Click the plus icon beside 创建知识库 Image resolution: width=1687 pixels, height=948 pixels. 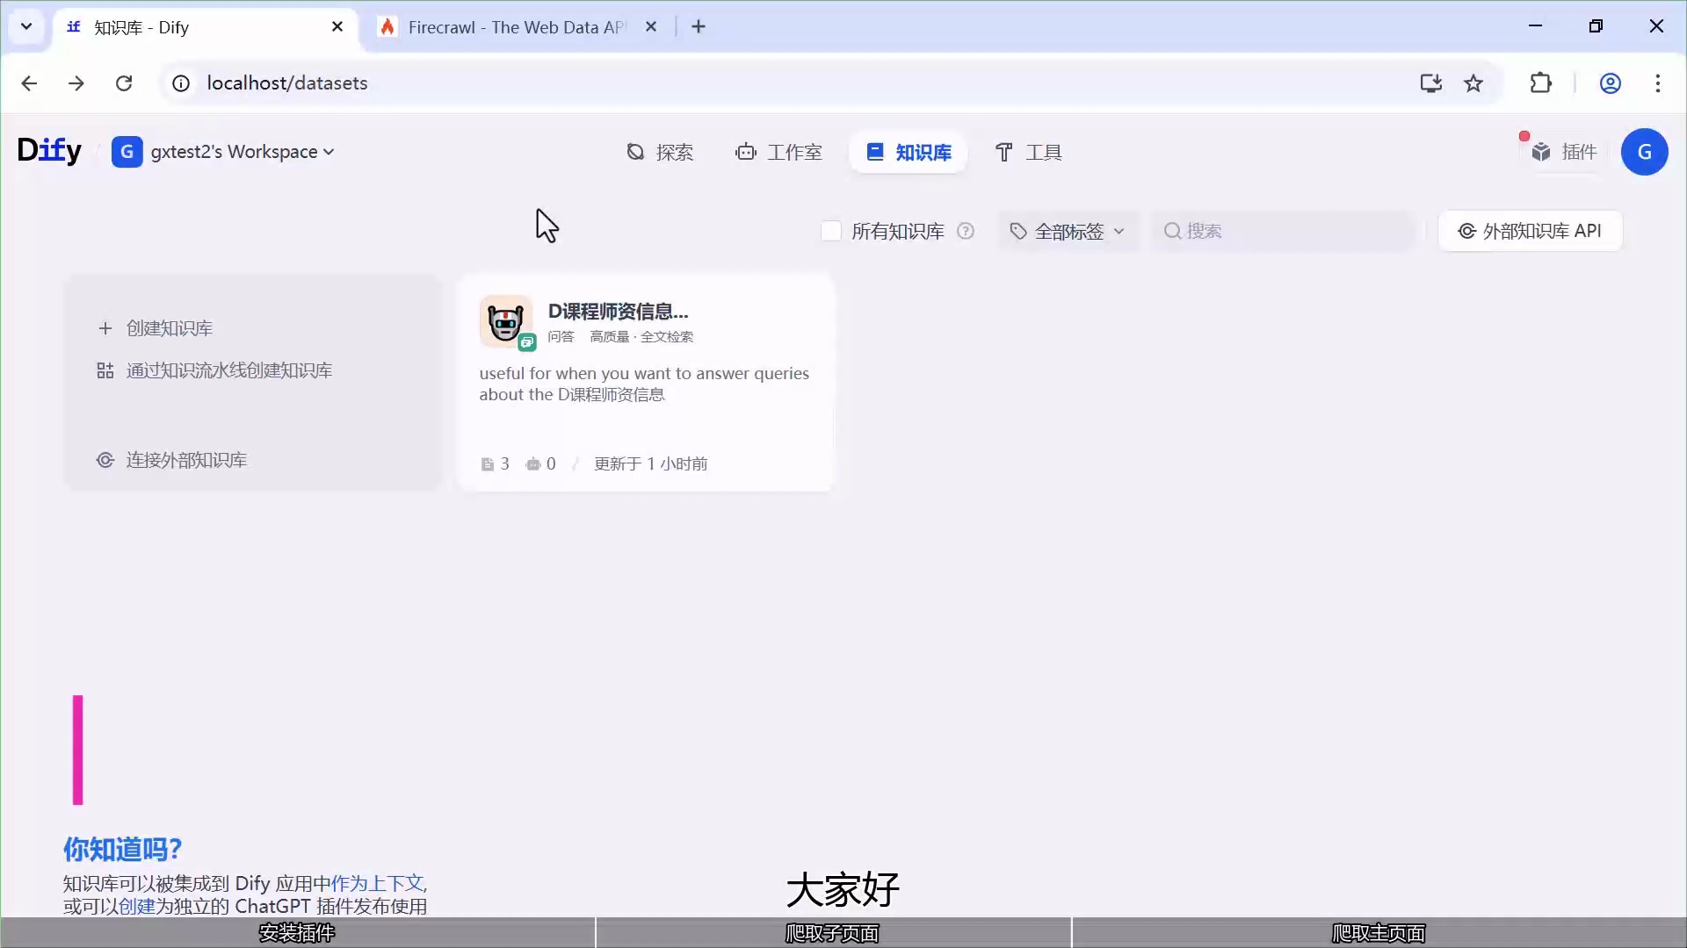[105, 328]
